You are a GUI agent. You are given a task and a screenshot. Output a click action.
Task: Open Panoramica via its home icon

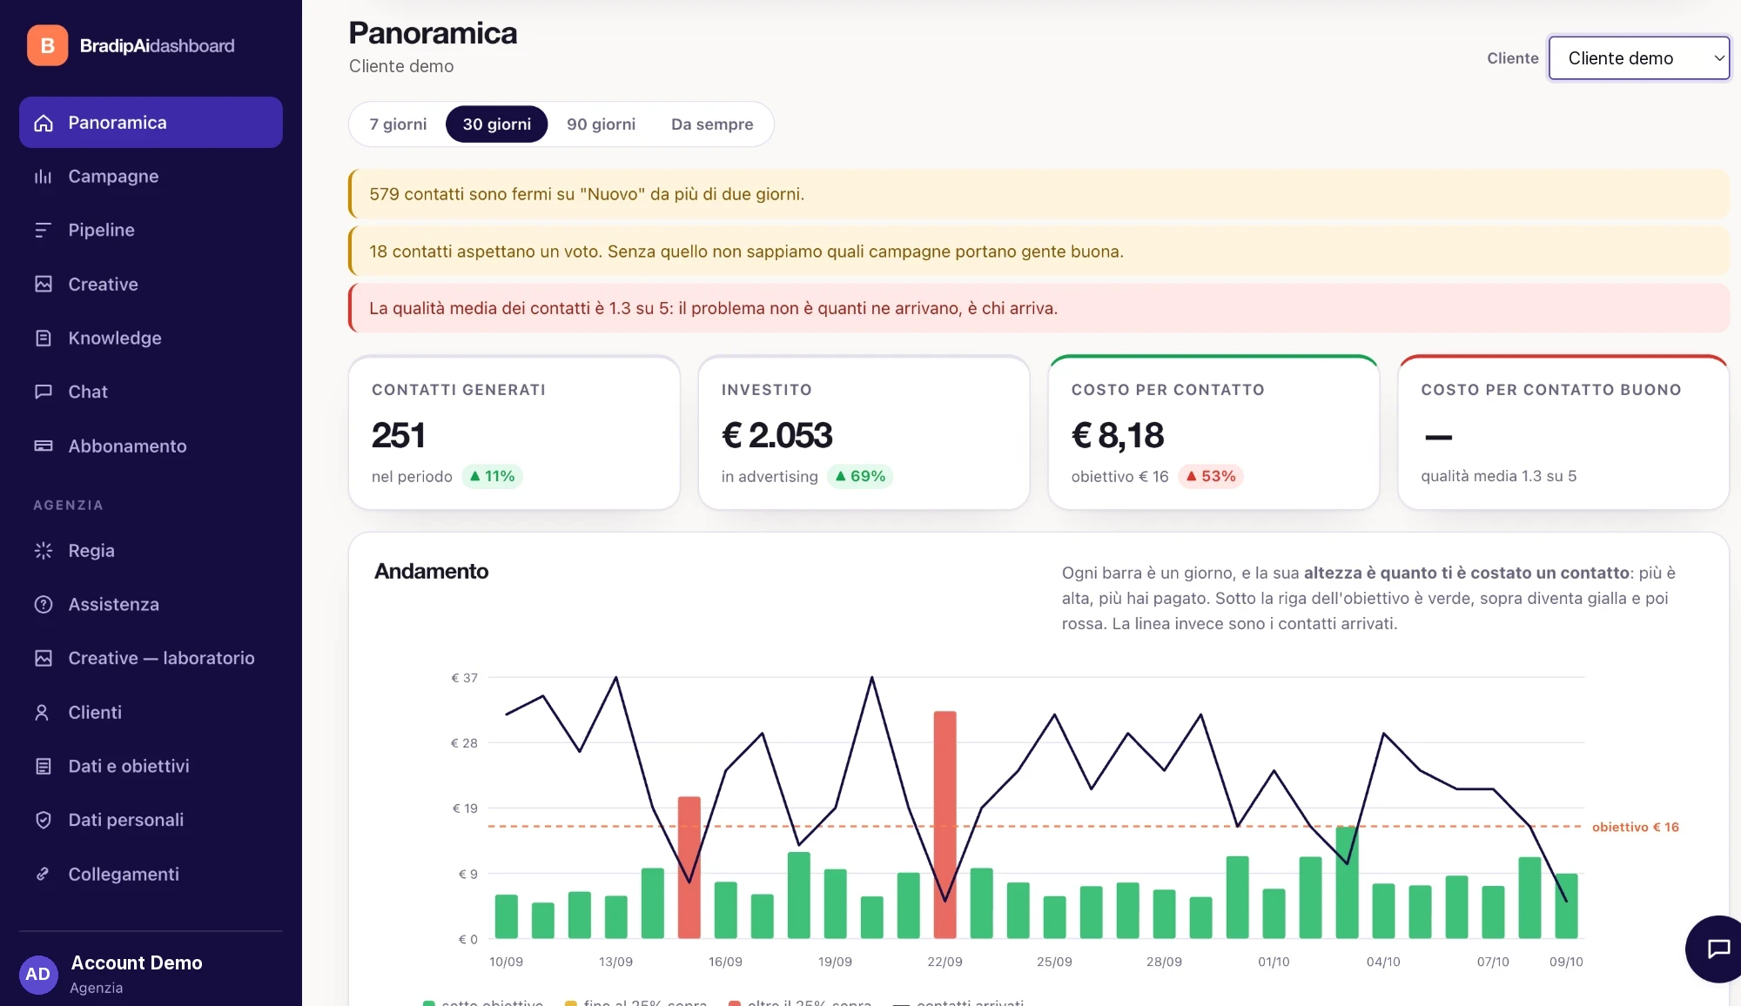44,123
